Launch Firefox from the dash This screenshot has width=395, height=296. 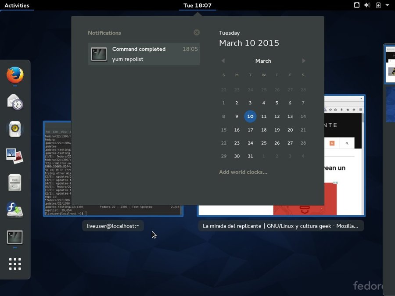[15, 75]
